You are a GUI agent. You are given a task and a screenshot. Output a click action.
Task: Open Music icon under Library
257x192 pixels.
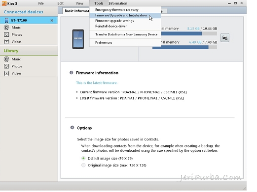[x=6, y=59]
